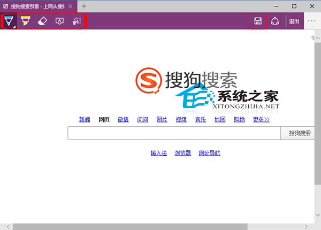The width and height of the screenshot is (321, 230).
Task: Share the web note
Action: click(x=275, y=21)
